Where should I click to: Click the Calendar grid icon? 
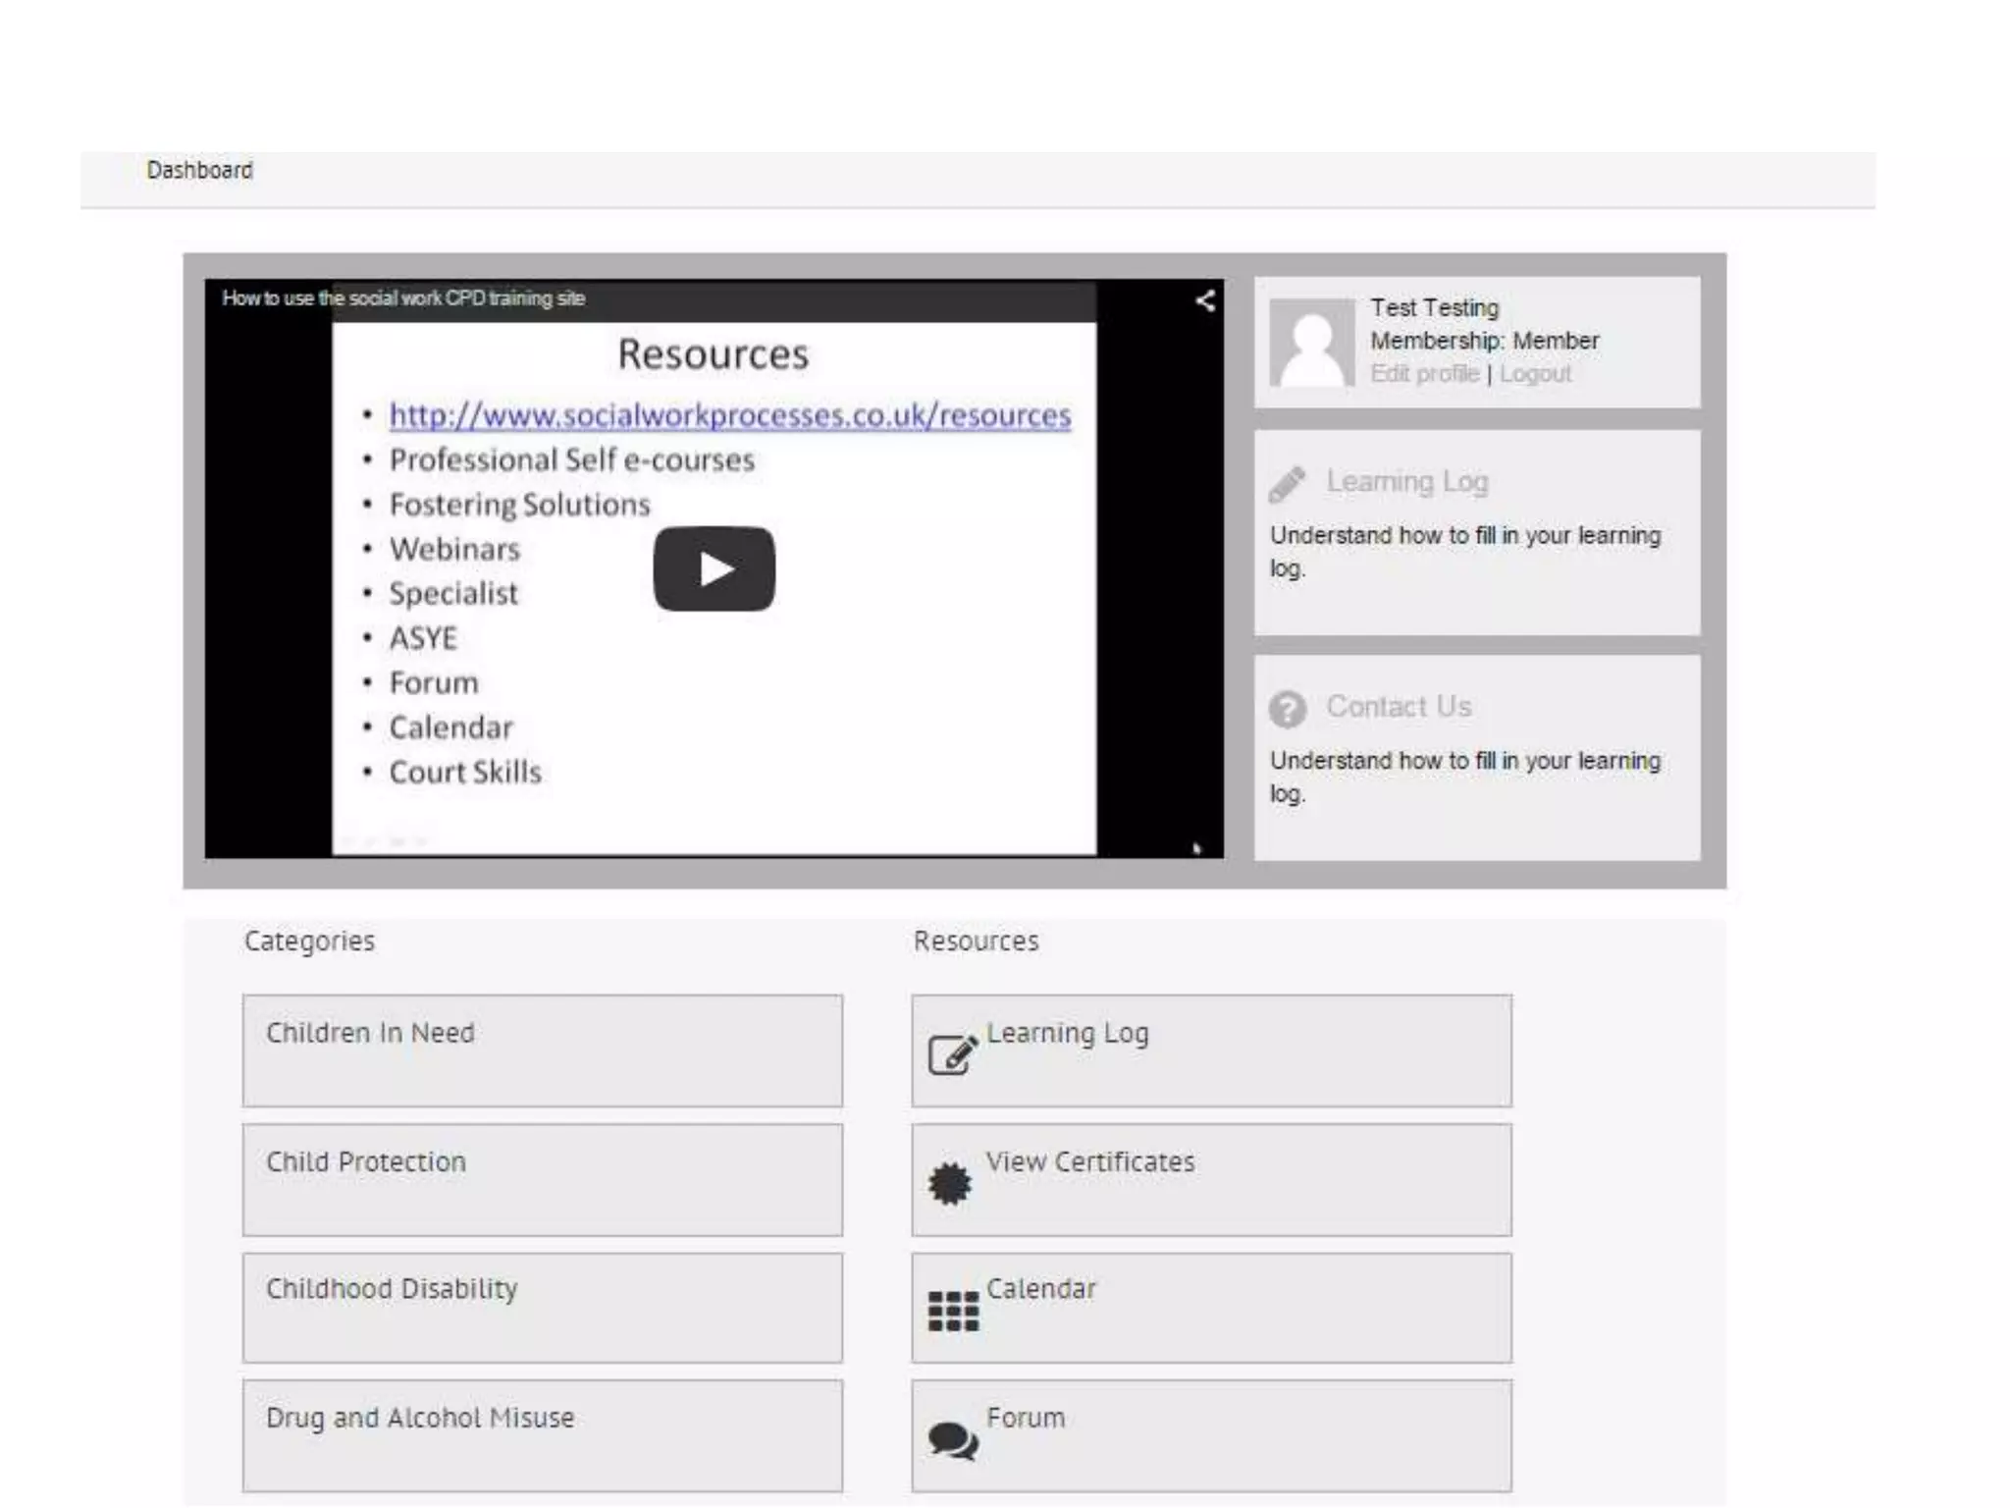pos(953,1311)
